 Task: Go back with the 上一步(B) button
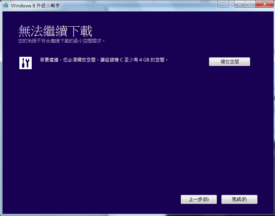[199, 199]
